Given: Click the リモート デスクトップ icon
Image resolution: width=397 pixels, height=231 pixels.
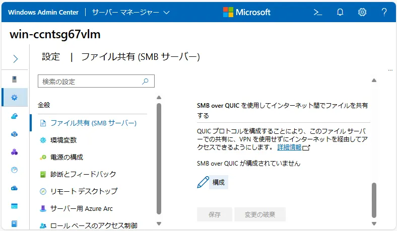Looking at the screenshot, I should pyautogui.click(x=43, y=192).
